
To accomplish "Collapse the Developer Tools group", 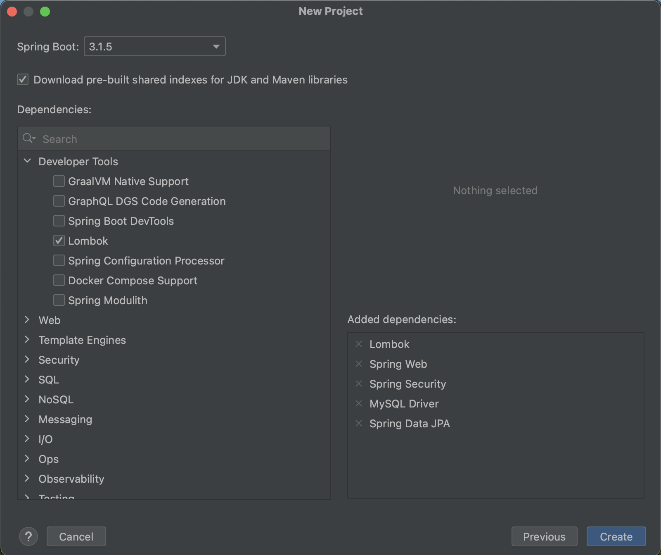I will click(x=27, y=161).
